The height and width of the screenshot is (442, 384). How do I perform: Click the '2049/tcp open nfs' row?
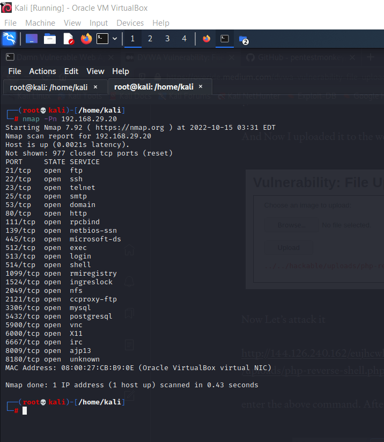[x=44, y=291]
